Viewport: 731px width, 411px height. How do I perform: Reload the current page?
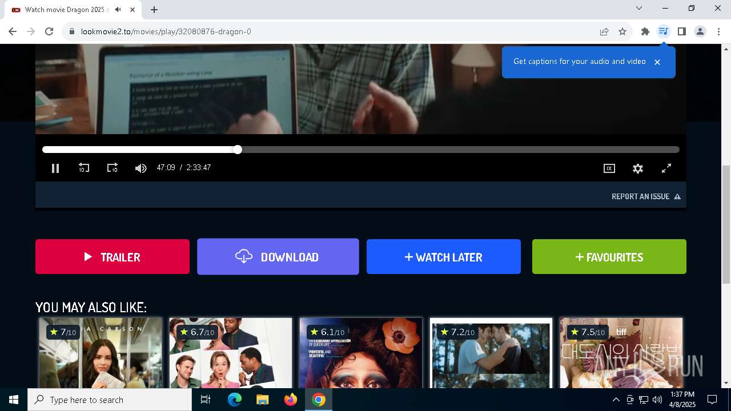point(49,31)
